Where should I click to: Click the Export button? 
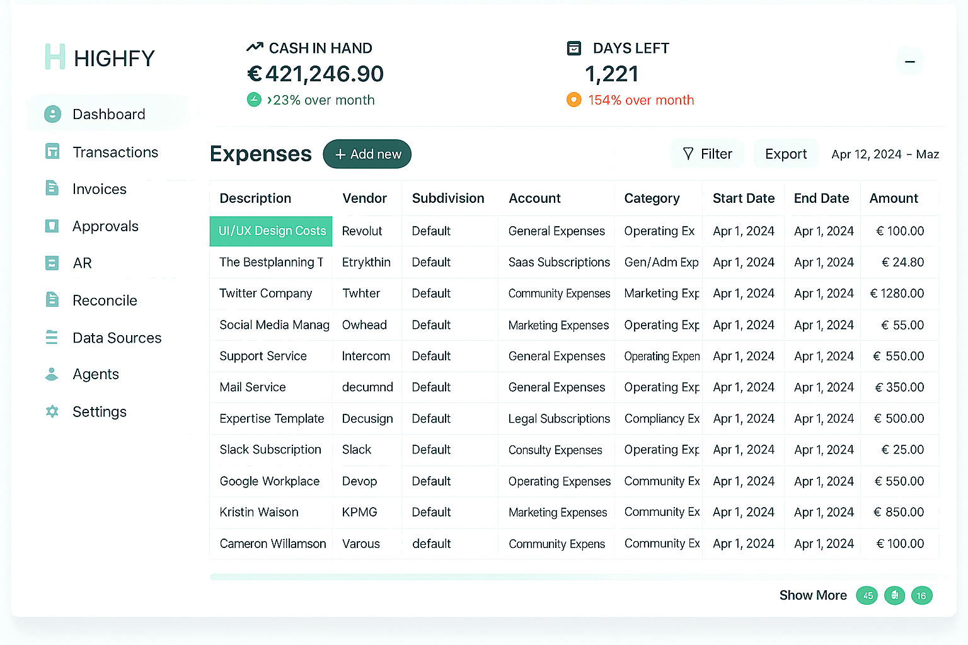click(x=785, y=154)
